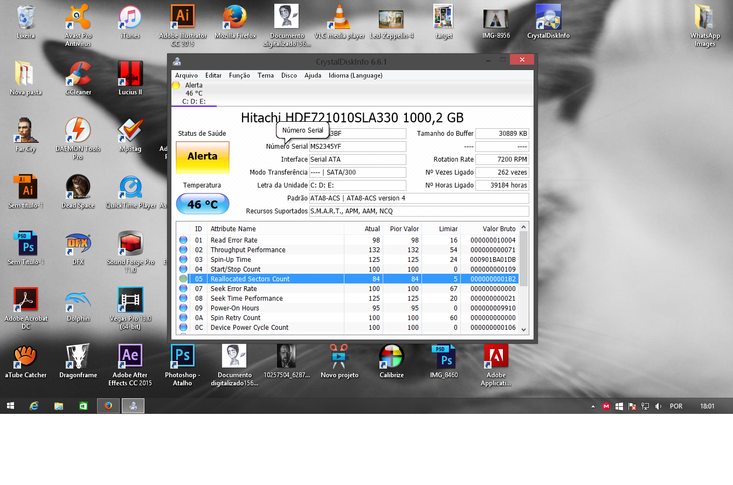
Task: Open the Vegas Pro 13.0 (64-bit) icon
Action: [130, 308]
